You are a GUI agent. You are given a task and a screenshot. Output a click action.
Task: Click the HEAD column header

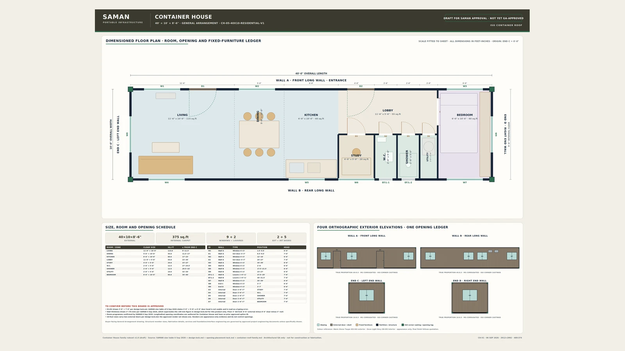tap(287, 247)
